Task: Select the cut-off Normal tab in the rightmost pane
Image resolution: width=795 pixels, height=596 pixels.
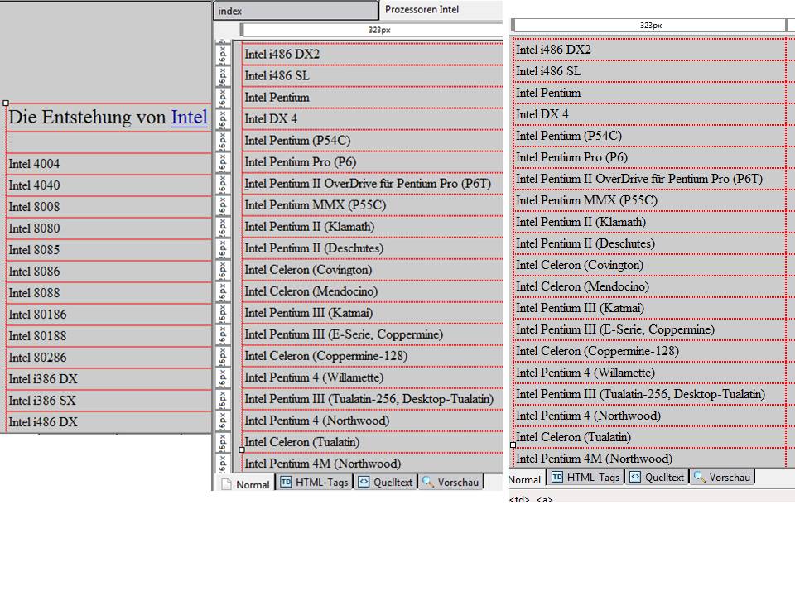Action: pyautogui.click(x=527, y=479)
